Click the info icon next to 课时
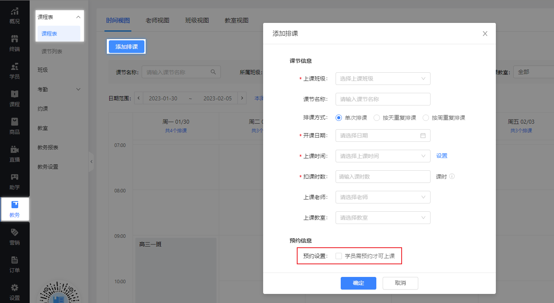This screenshot has height=303, width=554. click(452, 177)
